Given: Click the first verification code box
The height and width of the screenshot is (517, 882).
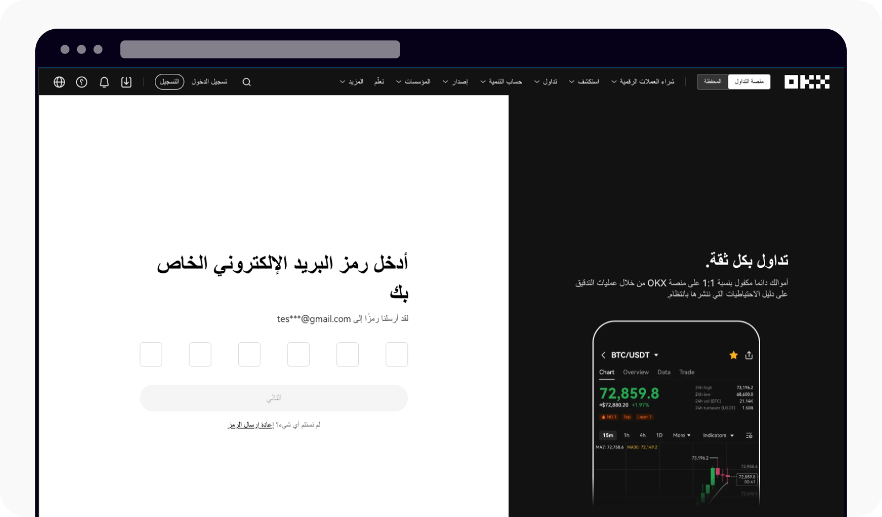Looking at the screenshot, I should [150, 354].
